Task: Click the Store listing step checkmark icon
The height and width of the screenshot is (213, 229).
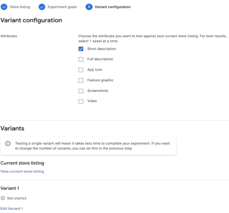Action: click(4, 7)
